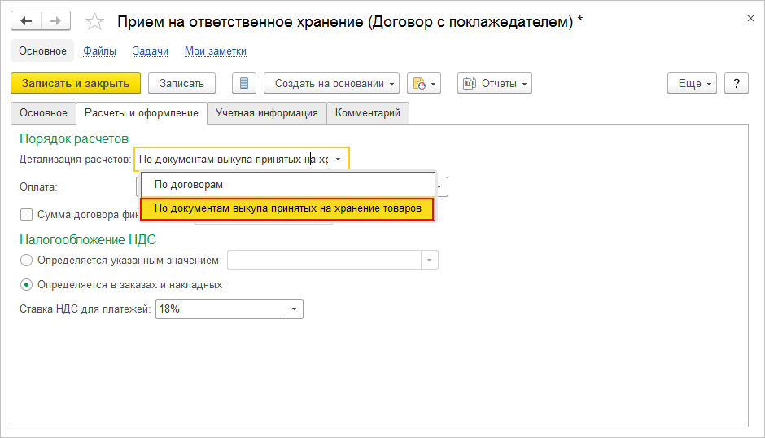Click the Записать и закрыть button

coord(76,83)
